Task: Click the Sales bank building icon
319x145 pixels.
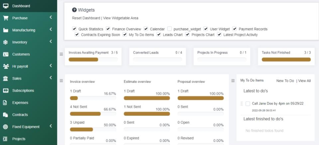Action: point(6,78)
